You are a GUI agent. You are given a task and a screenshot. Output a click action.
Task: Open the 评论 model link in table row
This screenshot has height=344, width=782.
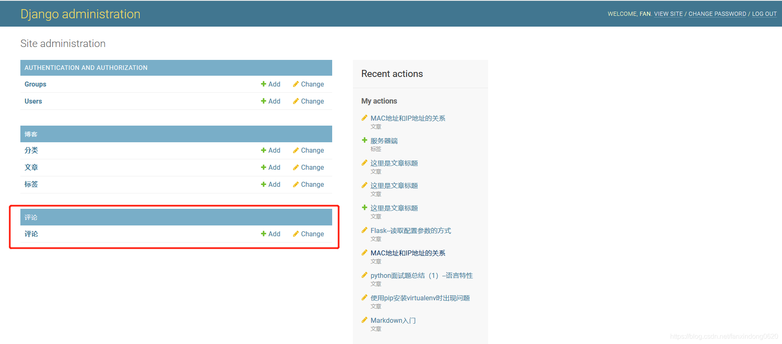pyautogui.click(x=31, y=234)
